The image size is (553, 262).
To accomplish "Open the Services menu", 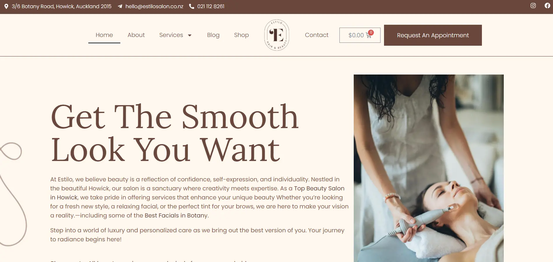I will 171,35.
